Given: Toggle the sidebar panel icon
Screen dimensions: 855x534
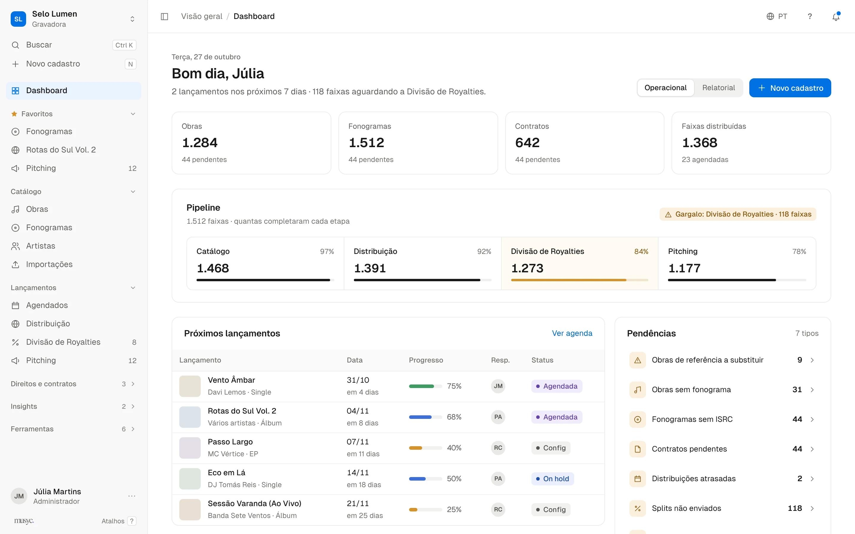Looking at the screenshot, I should tap(164, 17).
